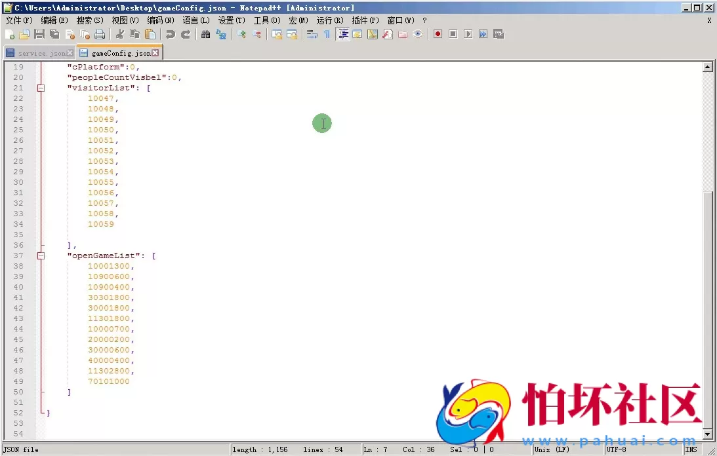Click the Play macro icon
The width and height of the screenshot is (717, 456).
pyautogui.click(x=468, y=34)
